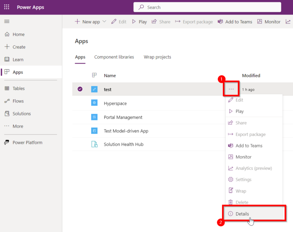Image resolution: width=293 pixels, height=232 pixels.
Task: Choose Details from the context menu
Action: pos(254,213)
